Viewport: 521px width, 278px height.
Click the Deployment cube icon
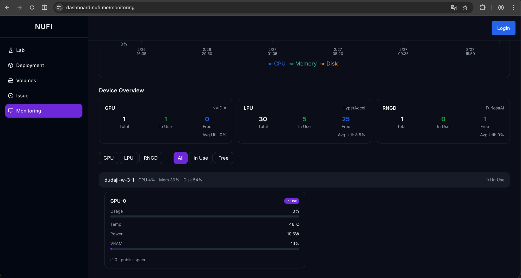point(11,65)
